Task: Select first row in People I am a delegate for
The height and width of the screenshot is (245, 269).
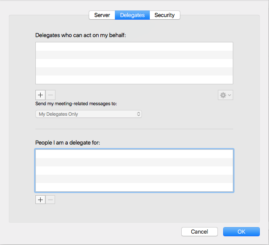Action: coord(134,154)
